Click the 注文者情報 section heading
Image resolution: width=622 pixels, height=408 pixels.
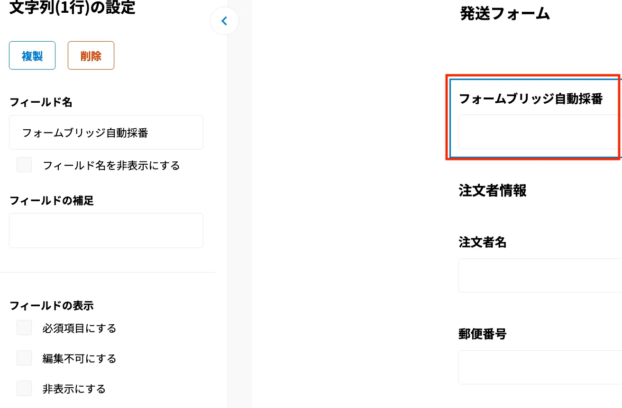493,191
